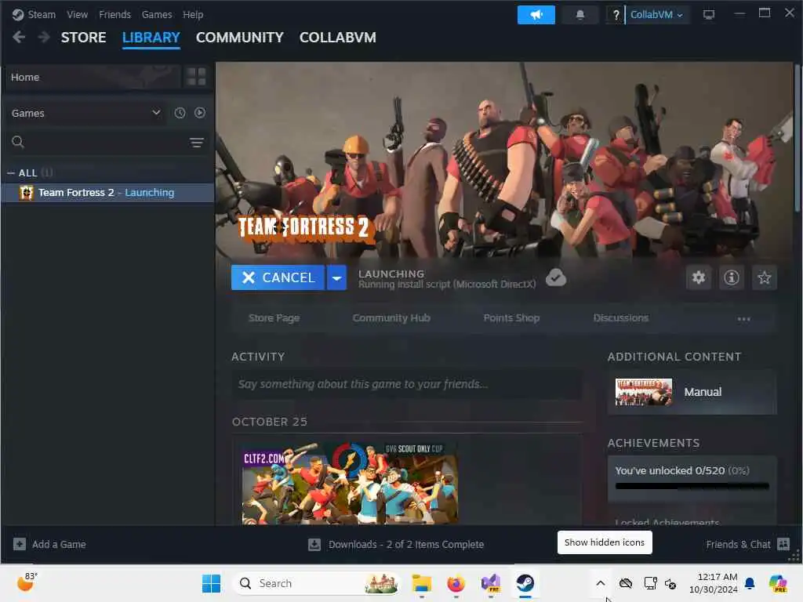The image size is (803, 602).
Task: Expand the Games filter dropdown
Action: pos(86,113)
